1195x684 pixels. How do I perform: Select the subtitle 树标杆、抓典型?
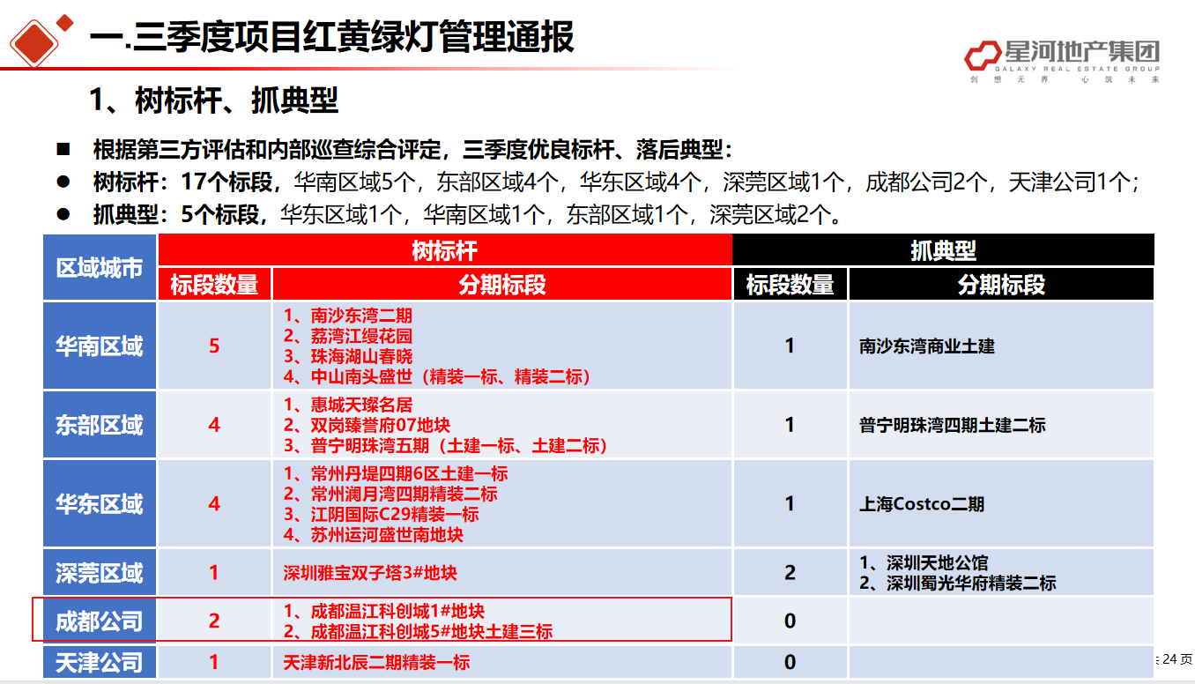[x=214, y=100]
